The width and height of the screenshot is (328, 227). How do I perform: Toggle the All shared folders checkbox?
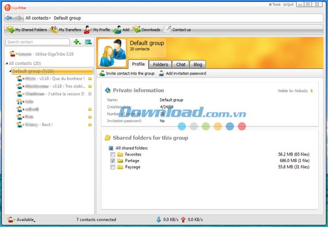(x=110, y=148)
